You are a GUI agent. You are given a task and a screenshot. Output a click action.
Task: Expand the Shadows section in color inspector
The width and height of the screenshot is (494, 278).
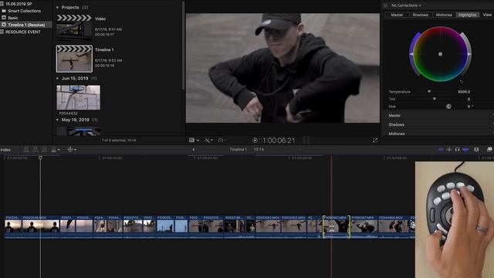click(438, 125)
